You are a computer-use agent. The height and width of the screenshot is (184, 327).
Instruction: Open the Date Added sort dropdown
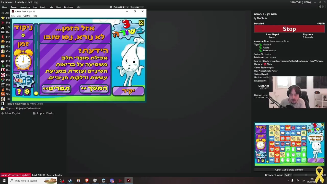[x=121, y=7]
